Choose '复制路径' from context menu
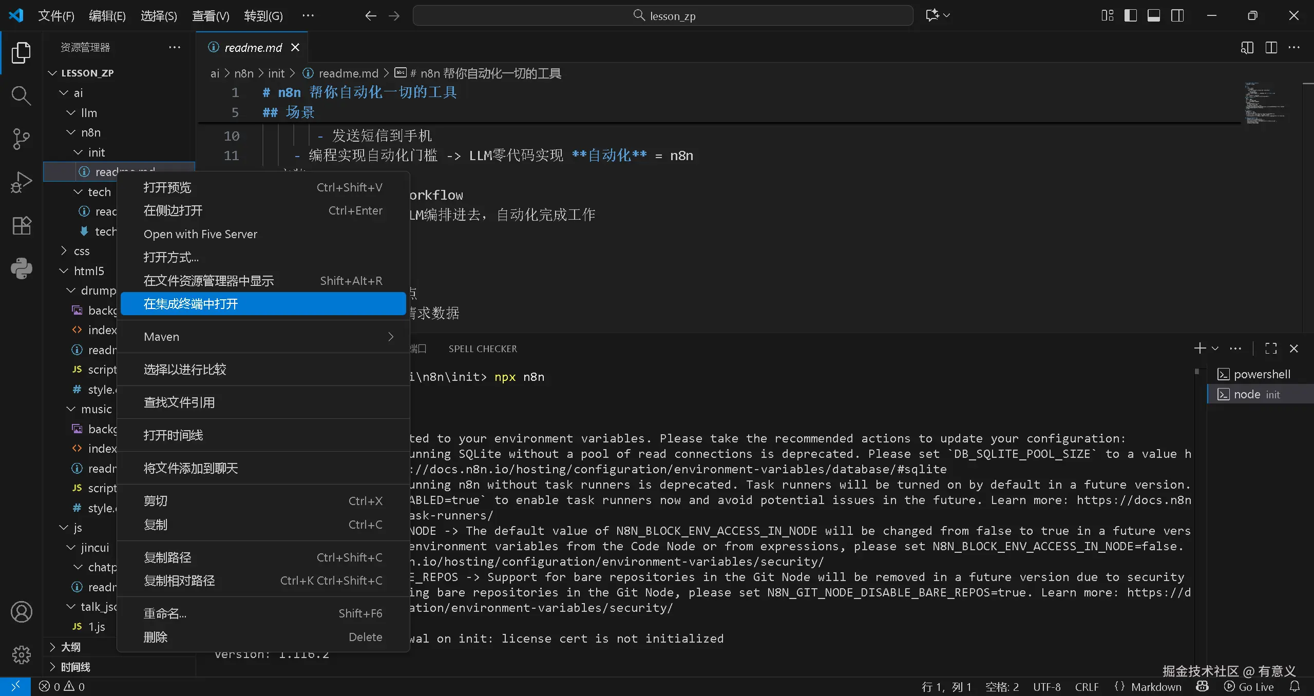The image size is (1314, 696). (167, 557)
